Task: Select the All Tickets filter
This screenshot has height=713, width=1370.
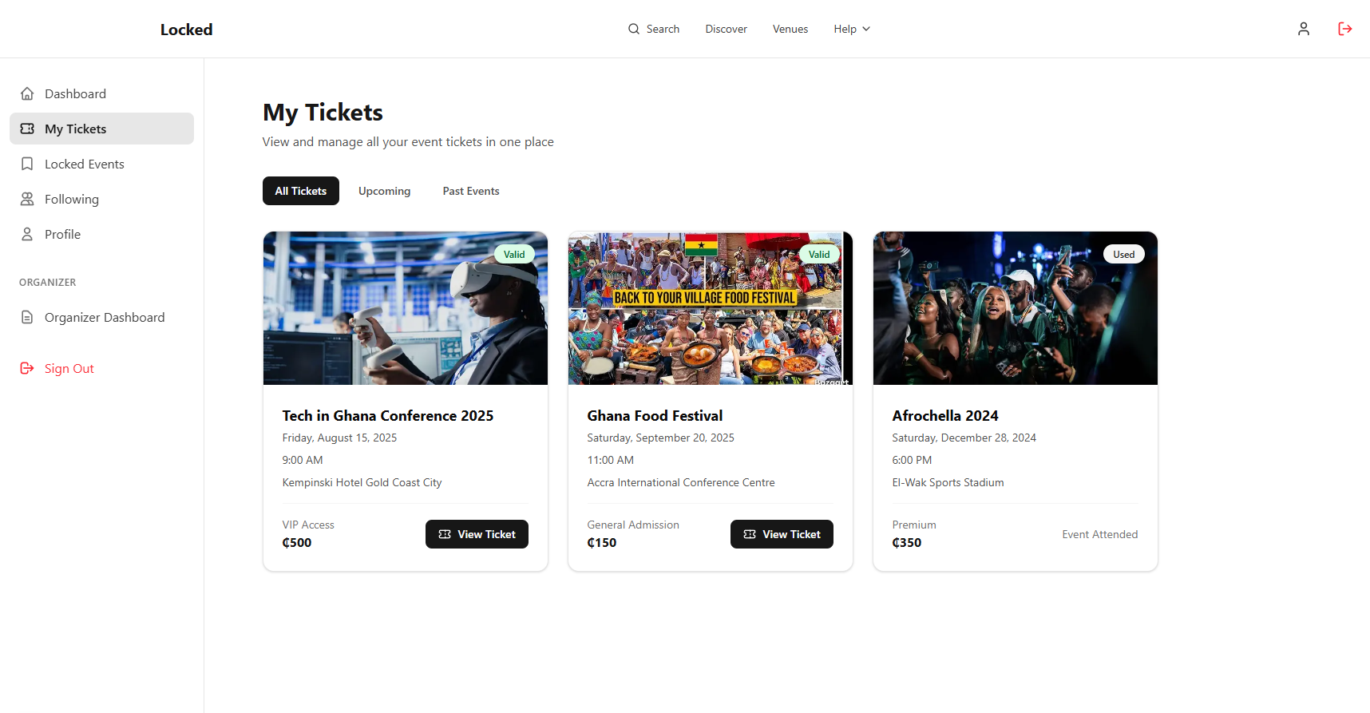Action: [300, 191]
